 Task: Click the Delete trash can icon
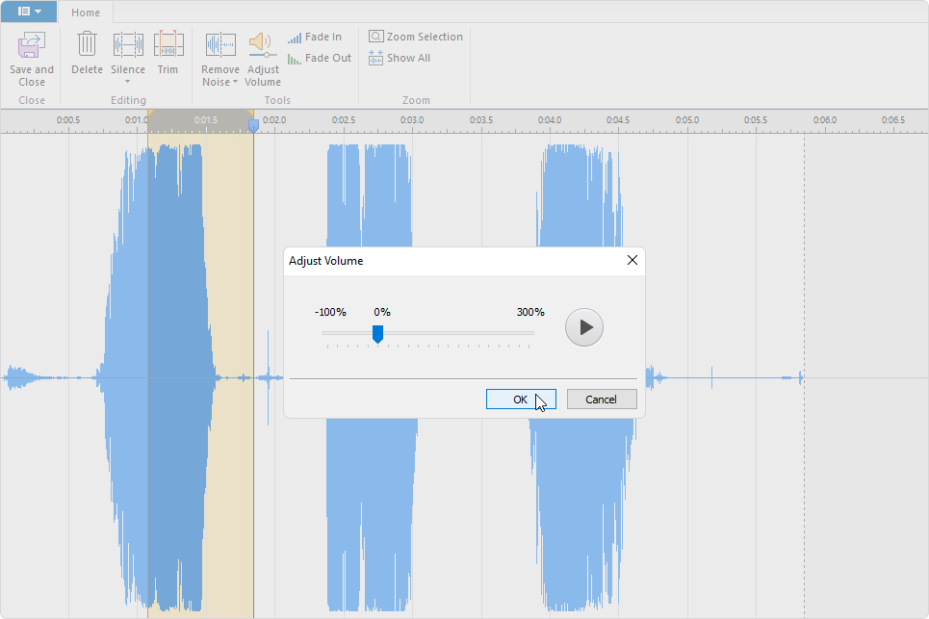click(87, 44)
